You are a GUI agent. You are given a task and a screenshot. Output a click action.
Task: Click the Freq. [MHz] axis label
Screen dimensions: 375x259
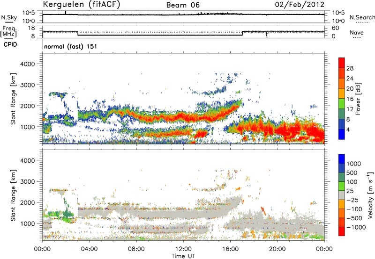8,32
